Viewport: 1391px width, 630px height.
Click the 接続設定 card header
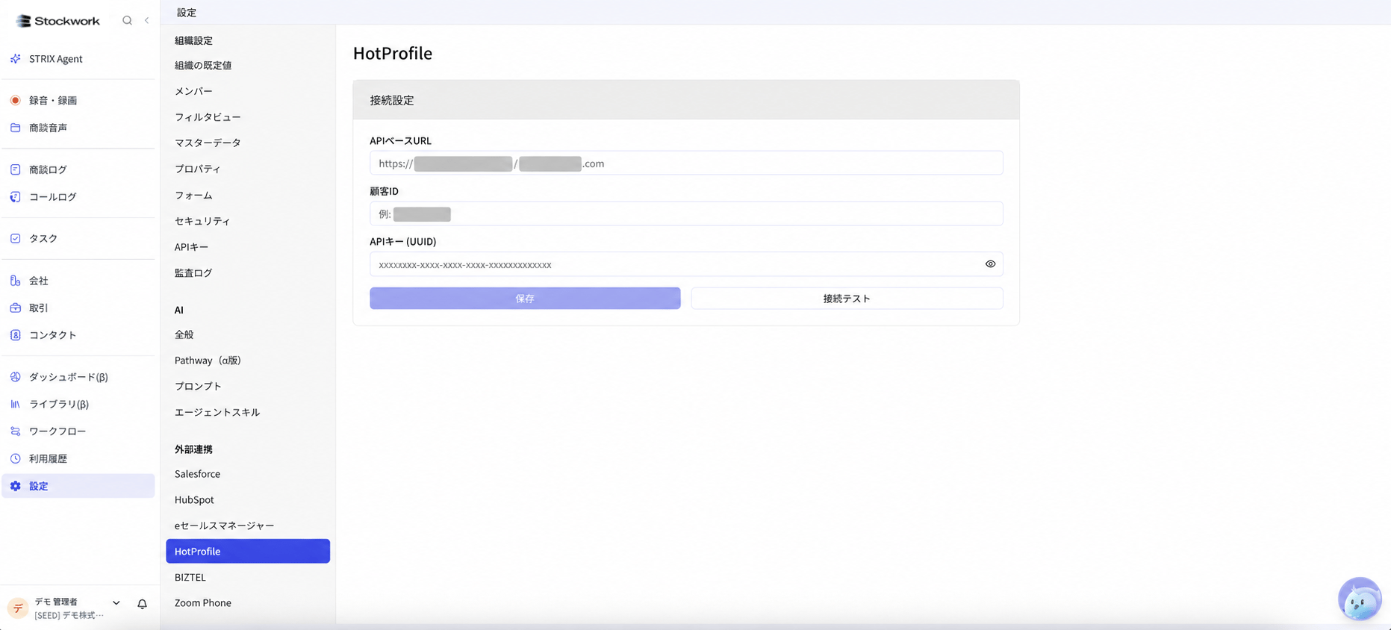point(686,100)
